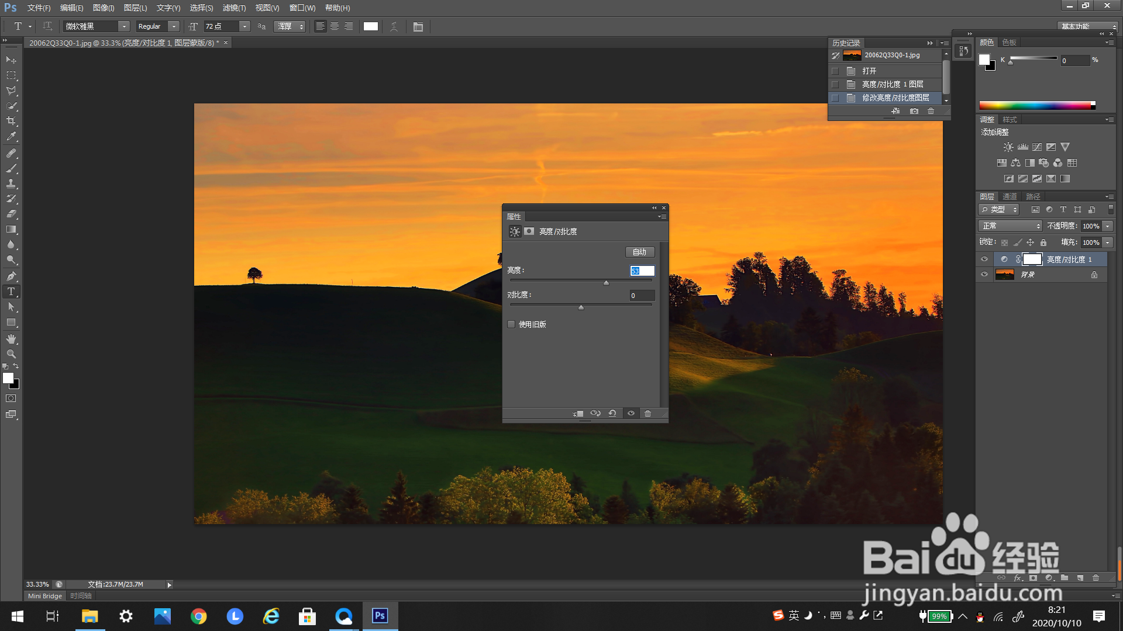
Task: Expand the layer opacity 100% dropdown
Action: (x=1108, y=226)
